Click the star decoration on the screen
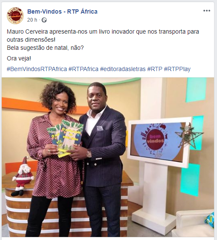The image size is (217, 240). click(x=189, y=136)
